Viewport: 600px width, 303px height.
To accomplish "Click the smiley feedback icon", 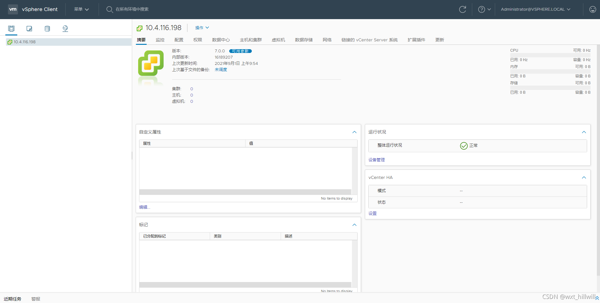I will tap(592, 9).
